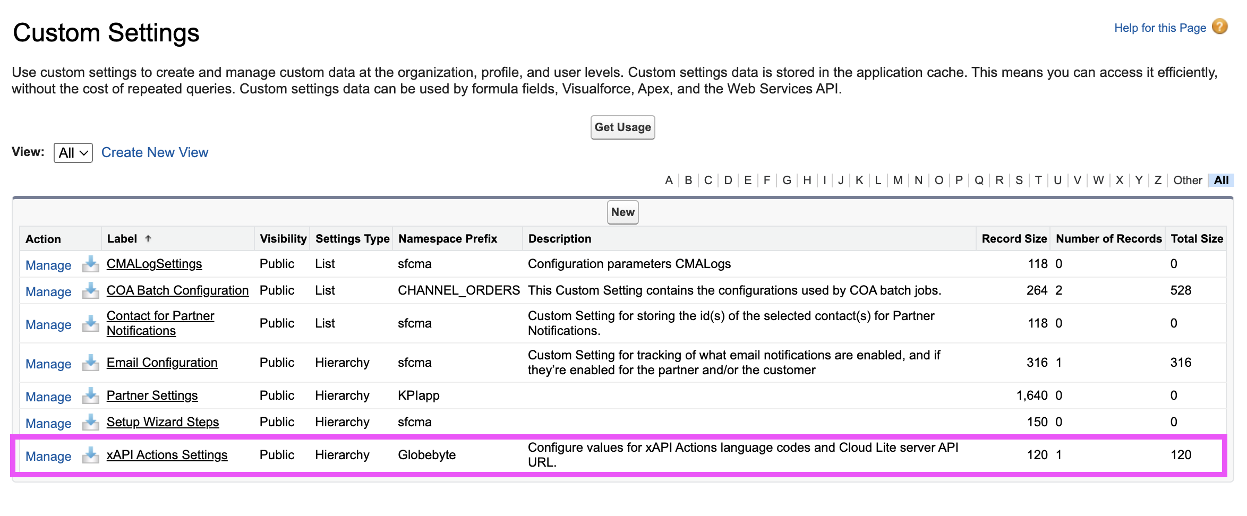Click download icon beside Setup Wizard Steps
1247x516 pixels.
[91, 422]
